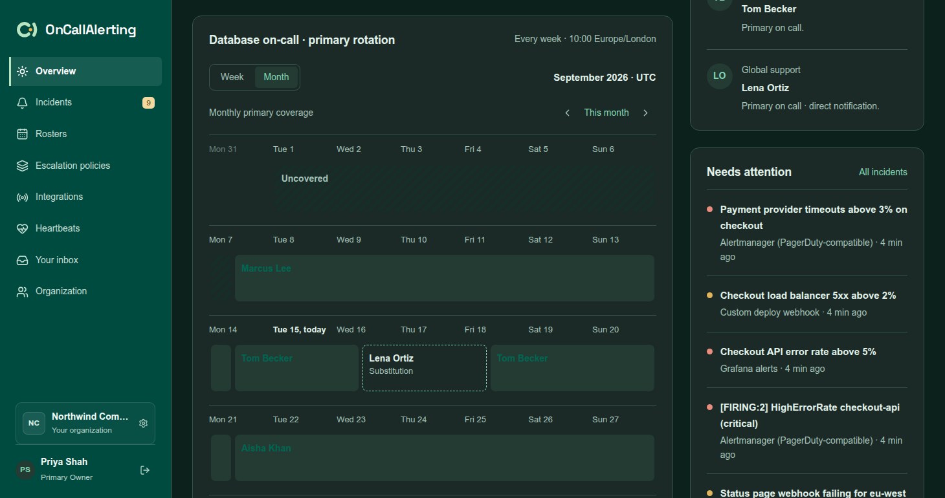Switch calendar to Week view

click(x=232, y=77)
